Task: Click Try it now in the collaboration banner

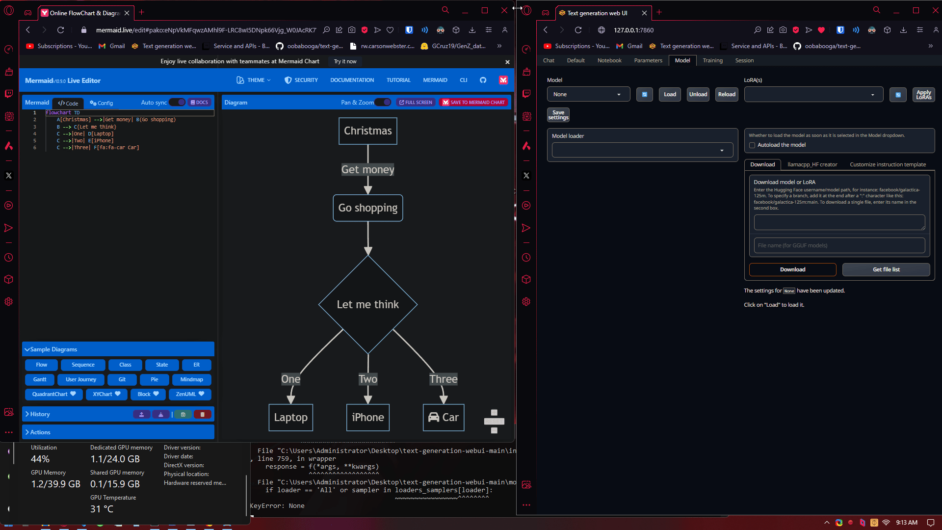Action: click(345, 61)
